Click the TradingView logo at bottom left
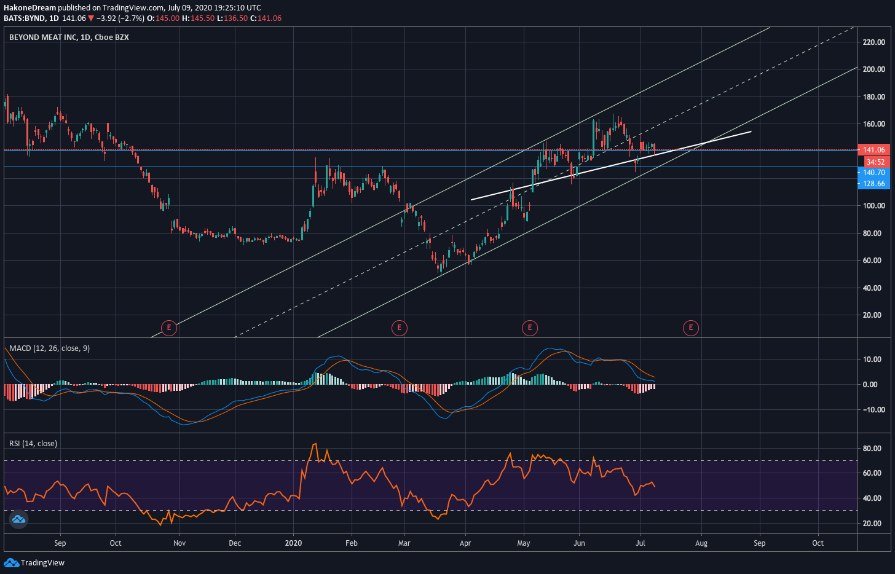 tap(34, 562)
